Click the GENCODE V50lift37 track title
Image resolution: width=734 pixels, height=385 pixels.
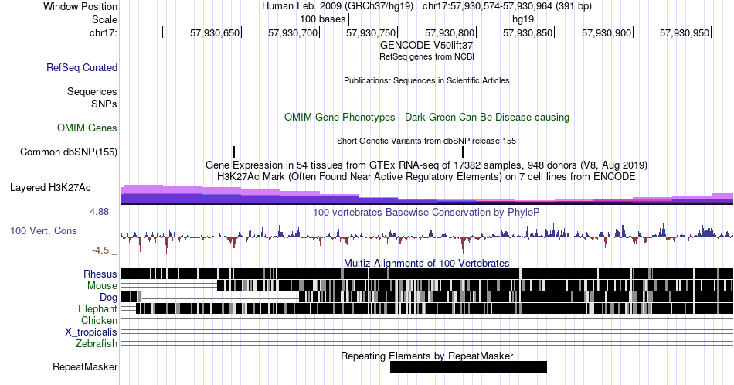coord(426,46)
